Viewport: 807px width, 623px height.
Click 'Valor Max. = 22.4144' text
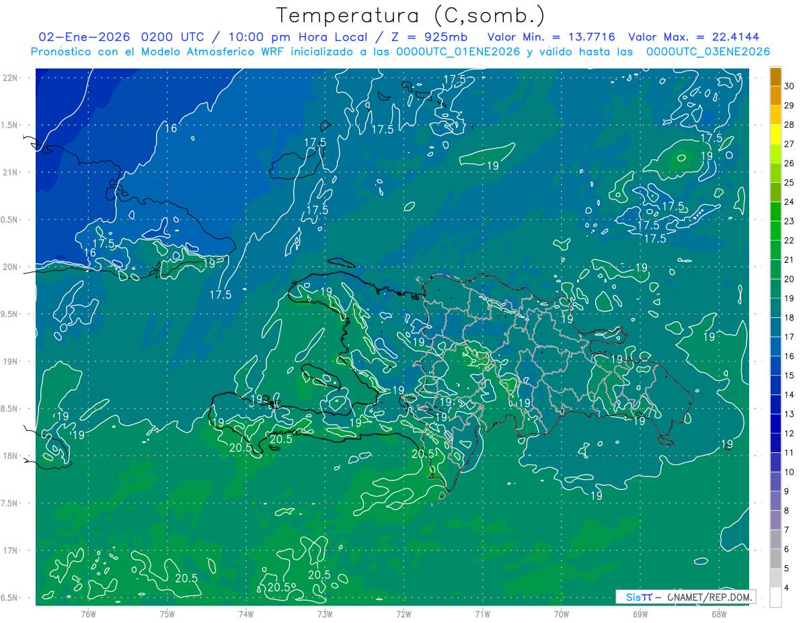pyautogui.click(x=693, y=37)
